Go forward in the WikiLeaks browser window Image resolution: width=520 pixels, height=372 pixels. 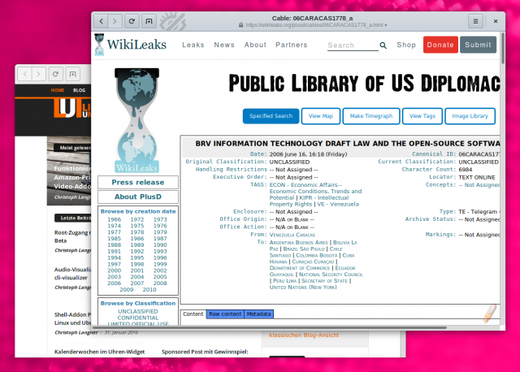point(115,21)
